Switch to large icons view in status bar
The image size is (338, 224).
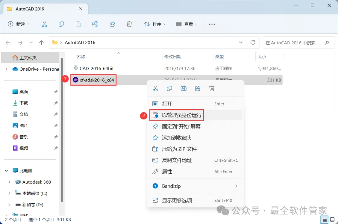coord(332,220)
